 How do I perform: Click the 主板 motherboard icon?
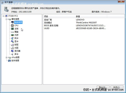click(x=12, y=29)
